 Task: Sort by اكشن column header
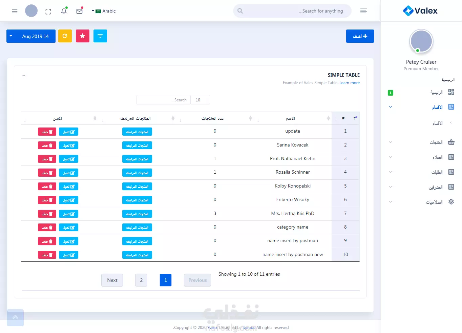(60, 118)
